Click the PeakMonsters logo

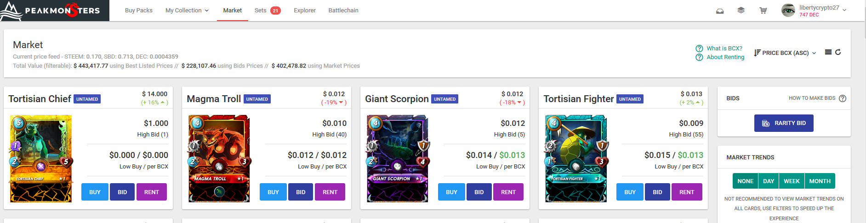[x=55, y=11]
